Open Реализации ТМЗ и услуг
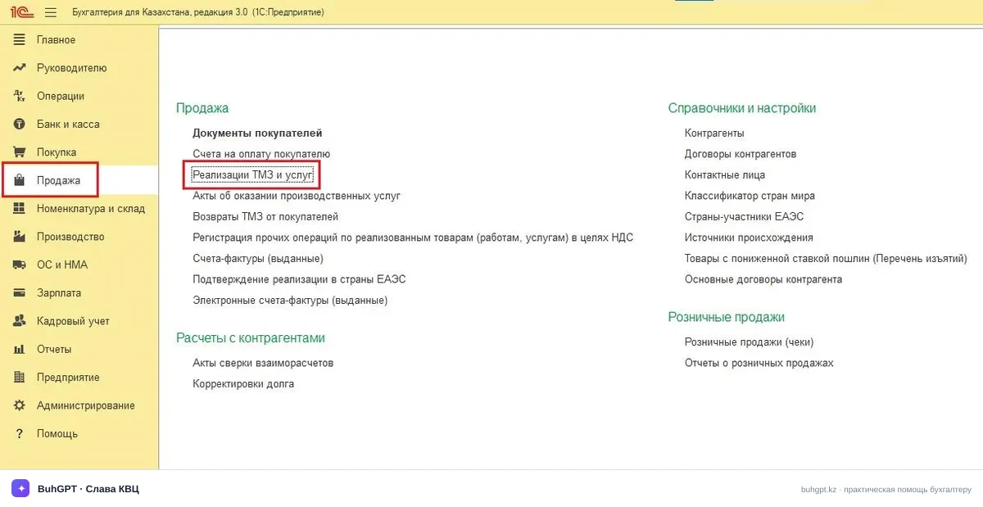This screenshot has height=507, width=983. (252, 174)
